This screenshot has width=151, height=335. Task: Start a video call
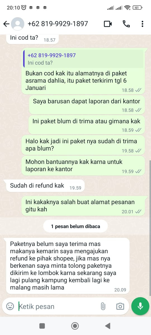tap(108, 24)
